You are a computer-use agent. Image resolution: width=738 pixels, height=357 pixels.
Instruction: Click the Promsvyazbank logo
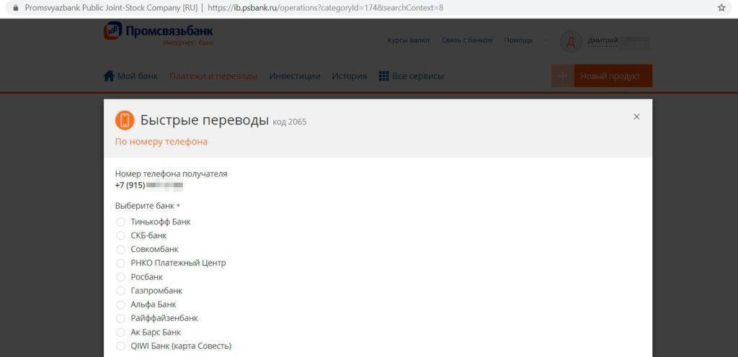pyautogui.click(x=158, y=33)
